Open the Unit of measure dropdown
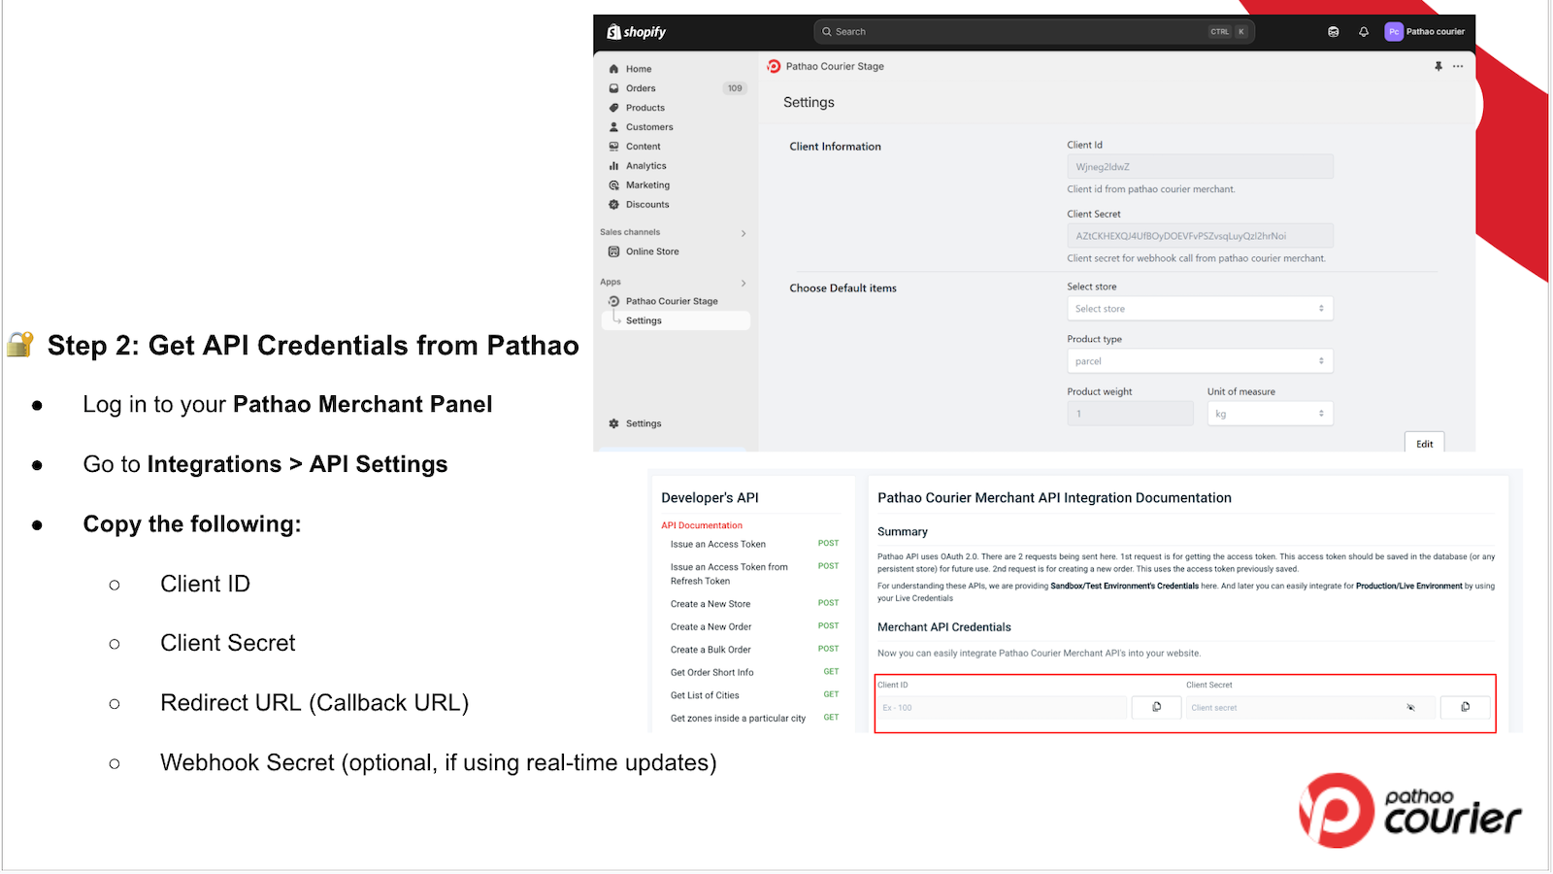1553x874 pixels. [1271, 414]
